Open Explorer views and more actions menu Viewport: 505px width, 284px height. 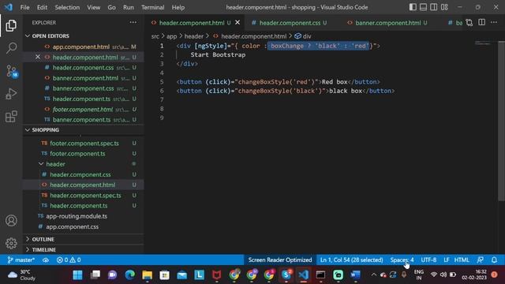[x=133, y=23]
